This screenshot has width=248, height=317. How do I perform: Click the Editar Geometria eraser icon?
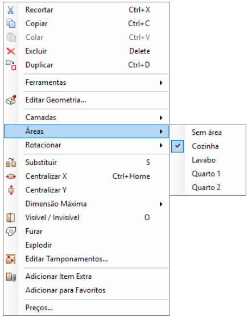coord(11,100)
